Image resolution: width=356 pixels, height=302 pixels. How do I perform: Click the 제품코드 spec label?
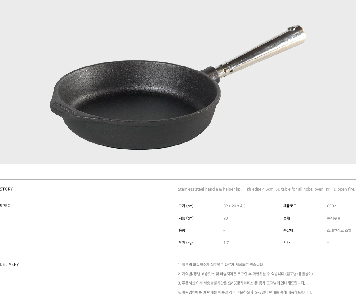point(290,206)
